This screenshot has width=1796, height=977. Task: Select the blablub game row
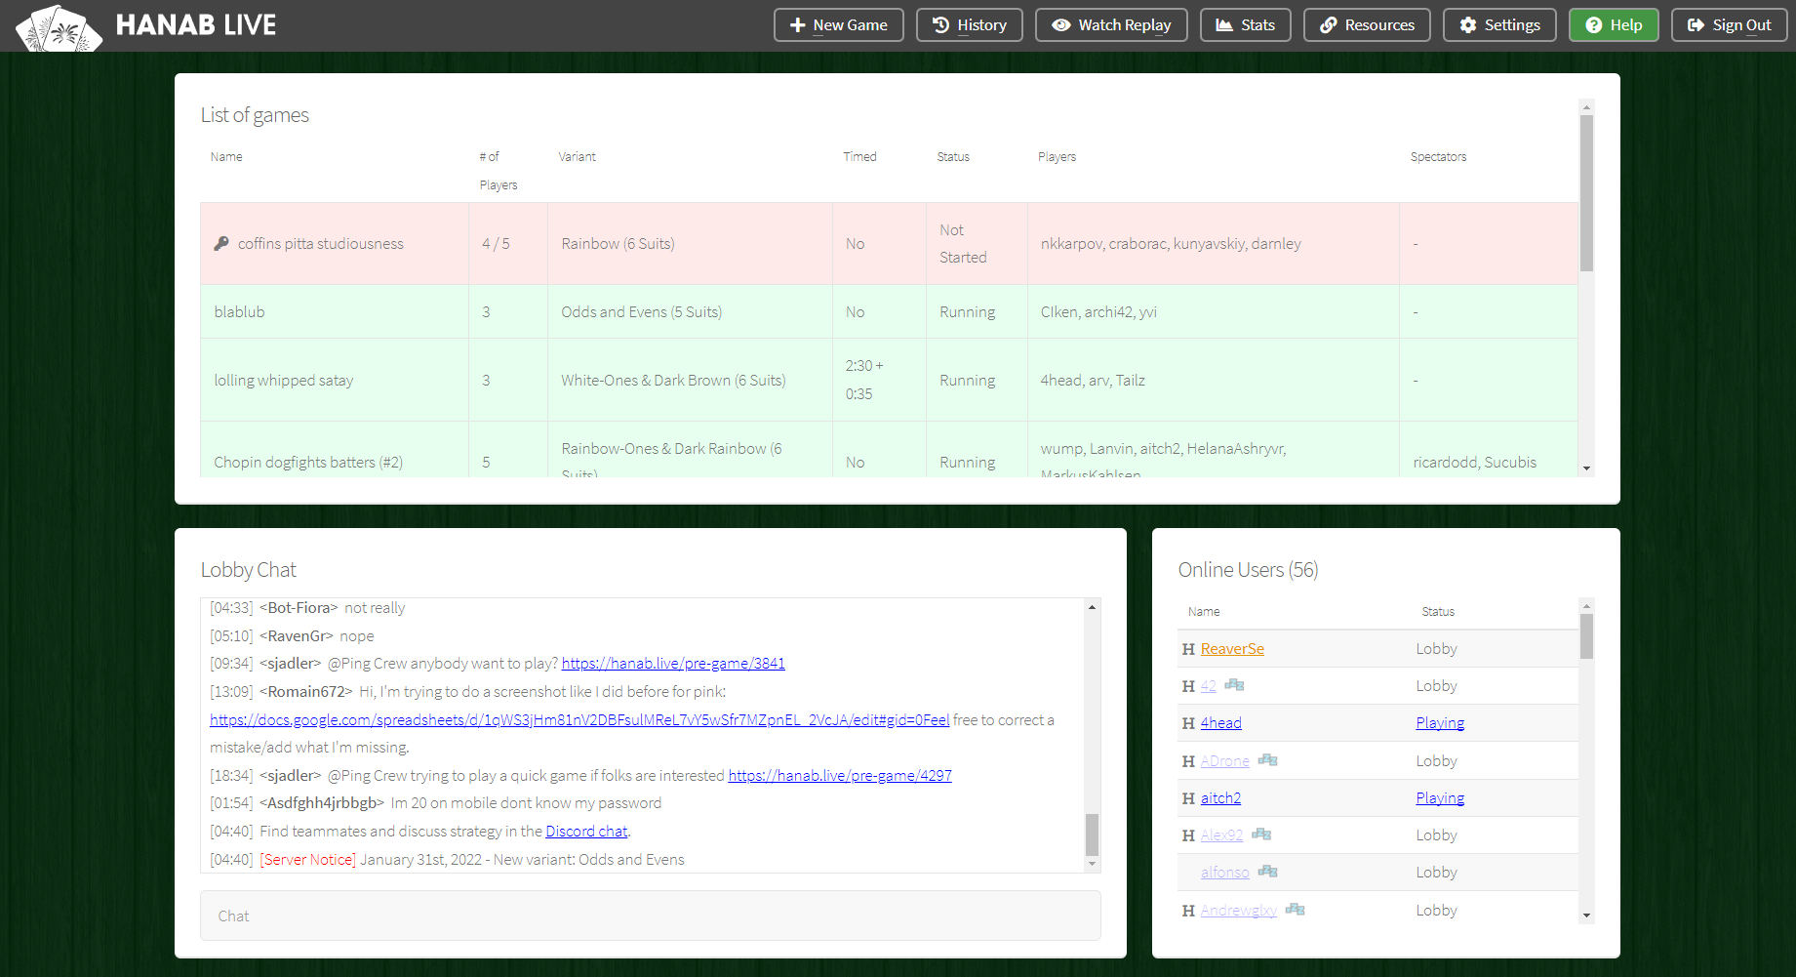tap(889, 312)
